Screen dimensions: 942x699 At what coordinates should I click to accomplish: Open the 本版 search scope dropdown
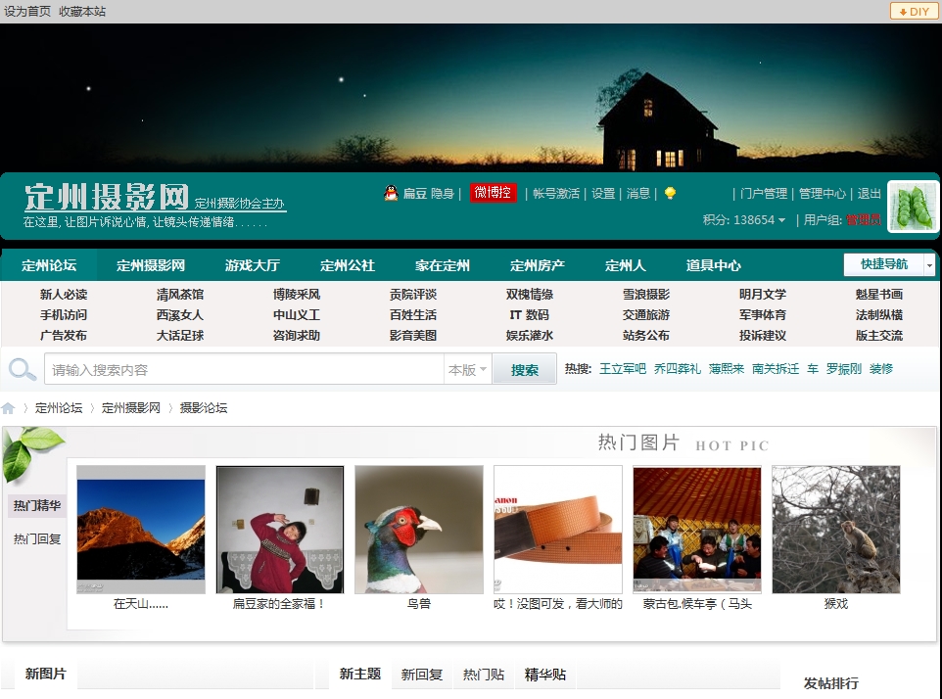pyautogui.click(x=467, y=369)
